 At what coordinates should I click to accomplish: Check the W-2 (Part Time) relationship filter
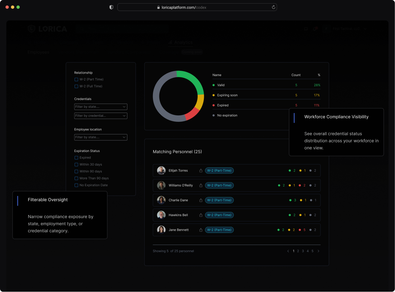pyautogui.click(x=76, y=79)
